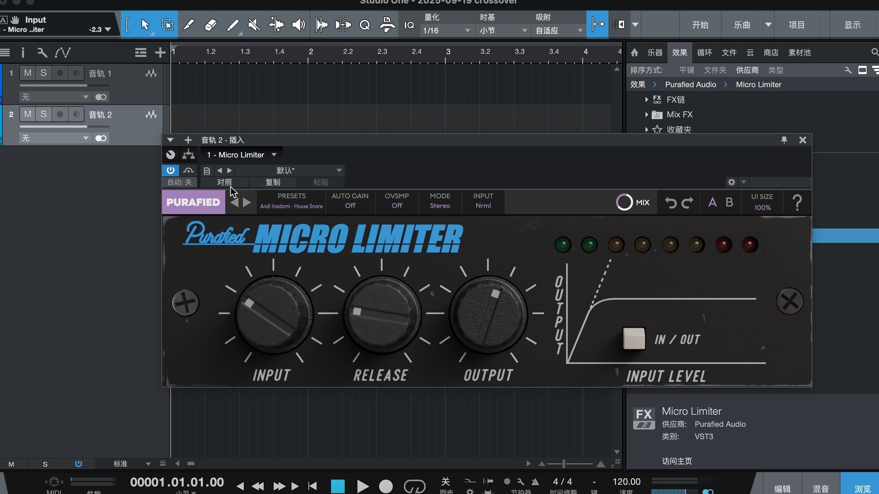Screen dimensions: 879x494
Task: Switch to the 文件 browser tab
Action: [x=729, y=53]
